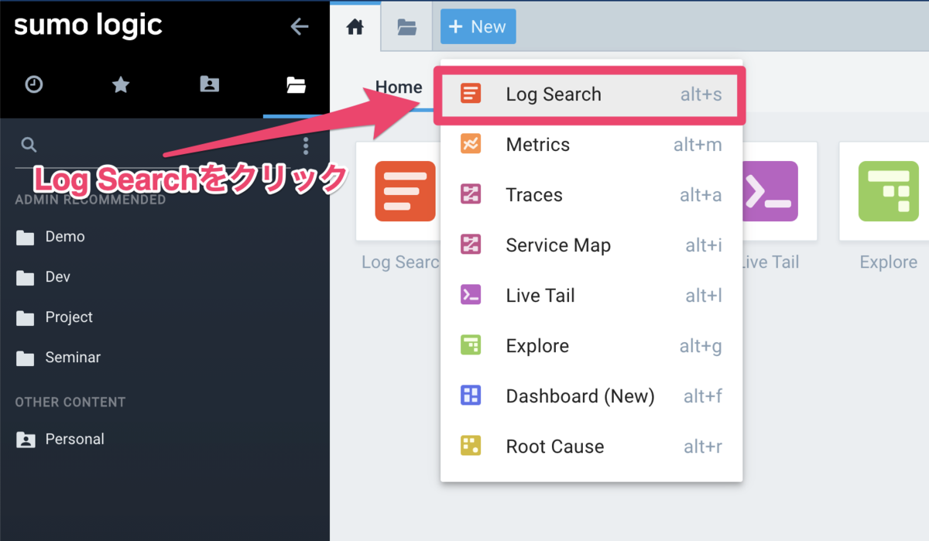This screenshot has height=541, width=929.
Task: Click the alt+s shortcut hint
Action: (701, 94)
